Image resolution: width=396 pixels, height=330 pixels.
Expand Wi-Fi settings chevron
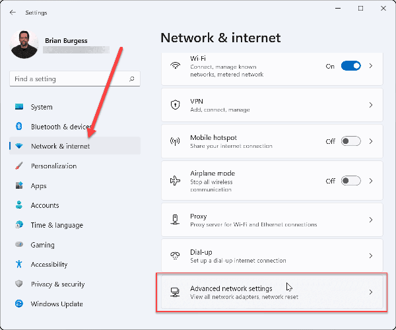(370, 66)
